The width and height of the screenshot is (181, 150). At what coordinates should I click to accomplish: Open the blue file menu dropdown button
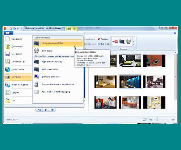(8, 33)
